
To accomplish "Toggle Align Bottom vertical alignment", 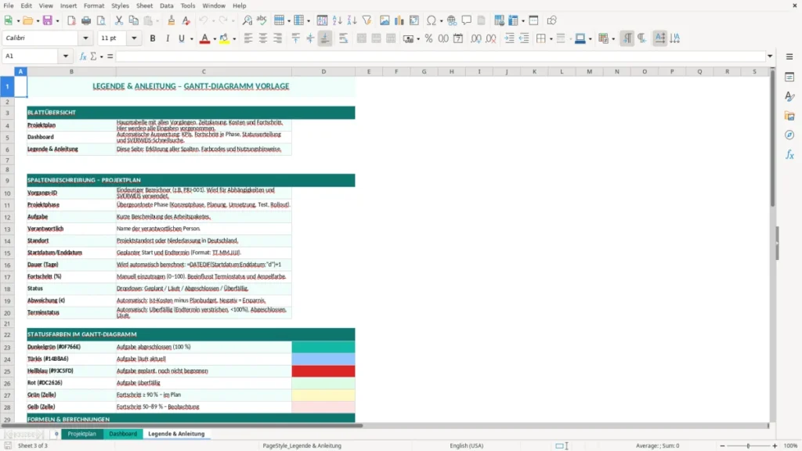I will tap(325, 38).
